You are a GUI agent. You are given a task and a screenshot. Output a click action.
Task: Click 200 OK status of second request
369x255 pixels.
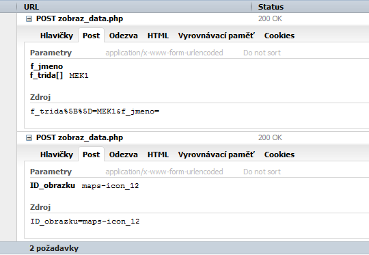(x=270, y=137)
